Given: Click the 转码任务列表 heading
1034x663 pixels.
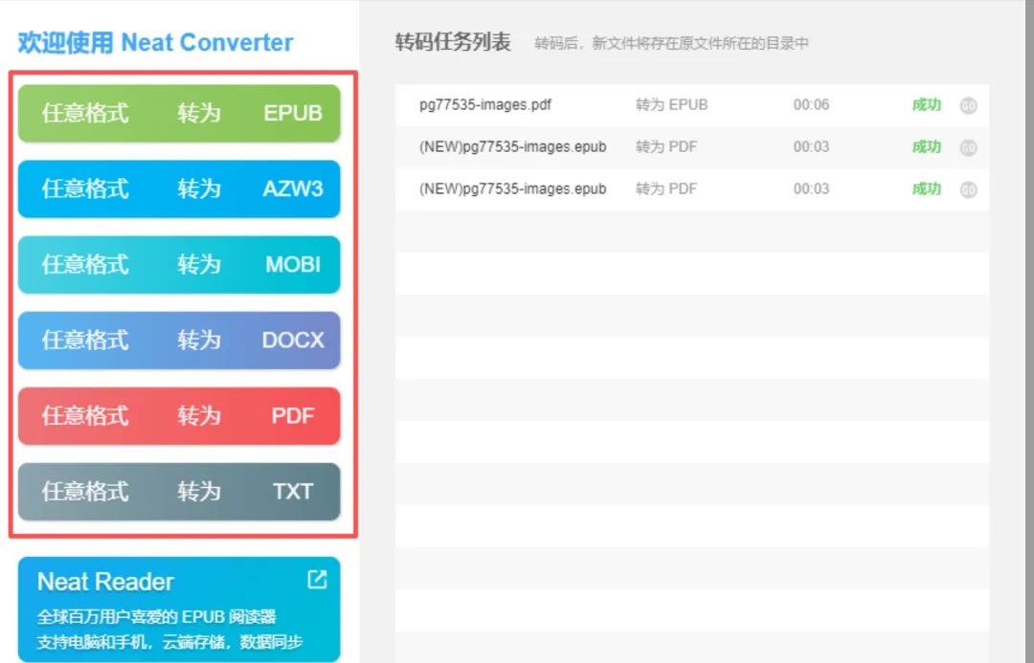Looking at the screenshot, I should [x=453, y=42].
